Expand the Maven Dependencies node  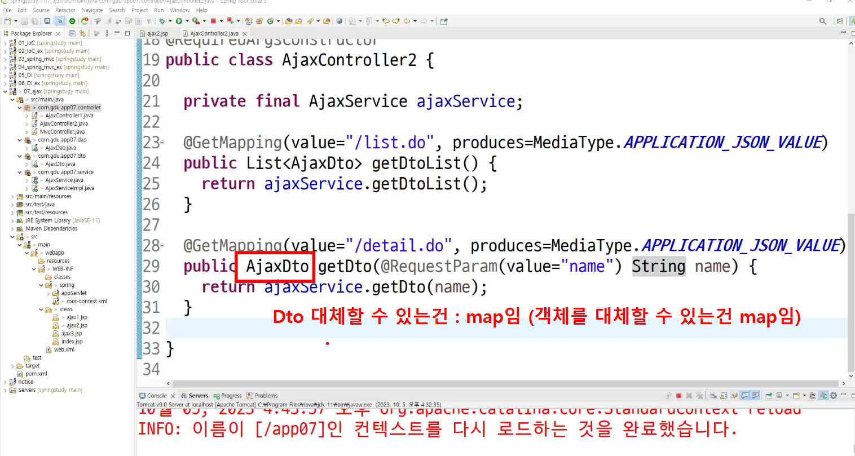pyautogui.click(x=12, y=229)
